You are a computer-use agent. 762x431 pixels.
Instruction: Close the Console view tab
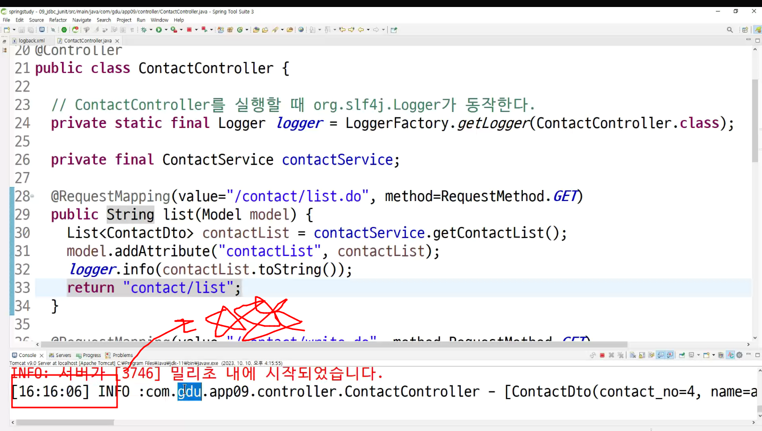42,355
